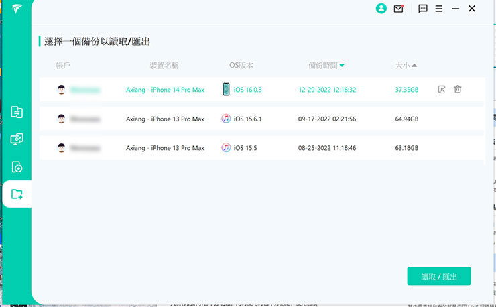Click the blurred account name in the iPhone 14 row
This screenshot has width=496, height=307.
click(84, 90)
